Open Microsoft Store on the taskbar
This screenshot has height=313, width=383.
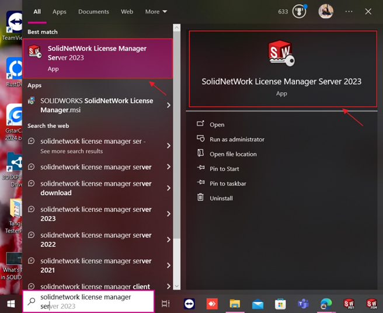(280, 304)
